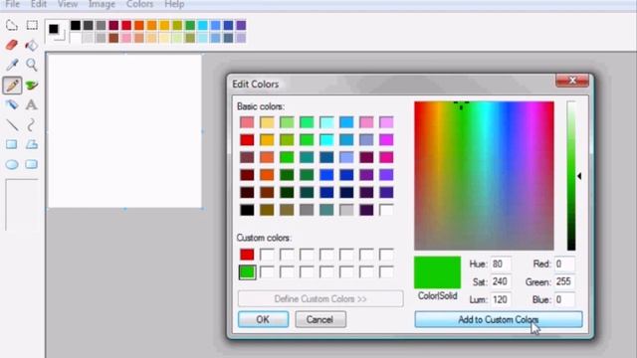Activate the Magnifier tool
The image size is (637, 358).
32,65
